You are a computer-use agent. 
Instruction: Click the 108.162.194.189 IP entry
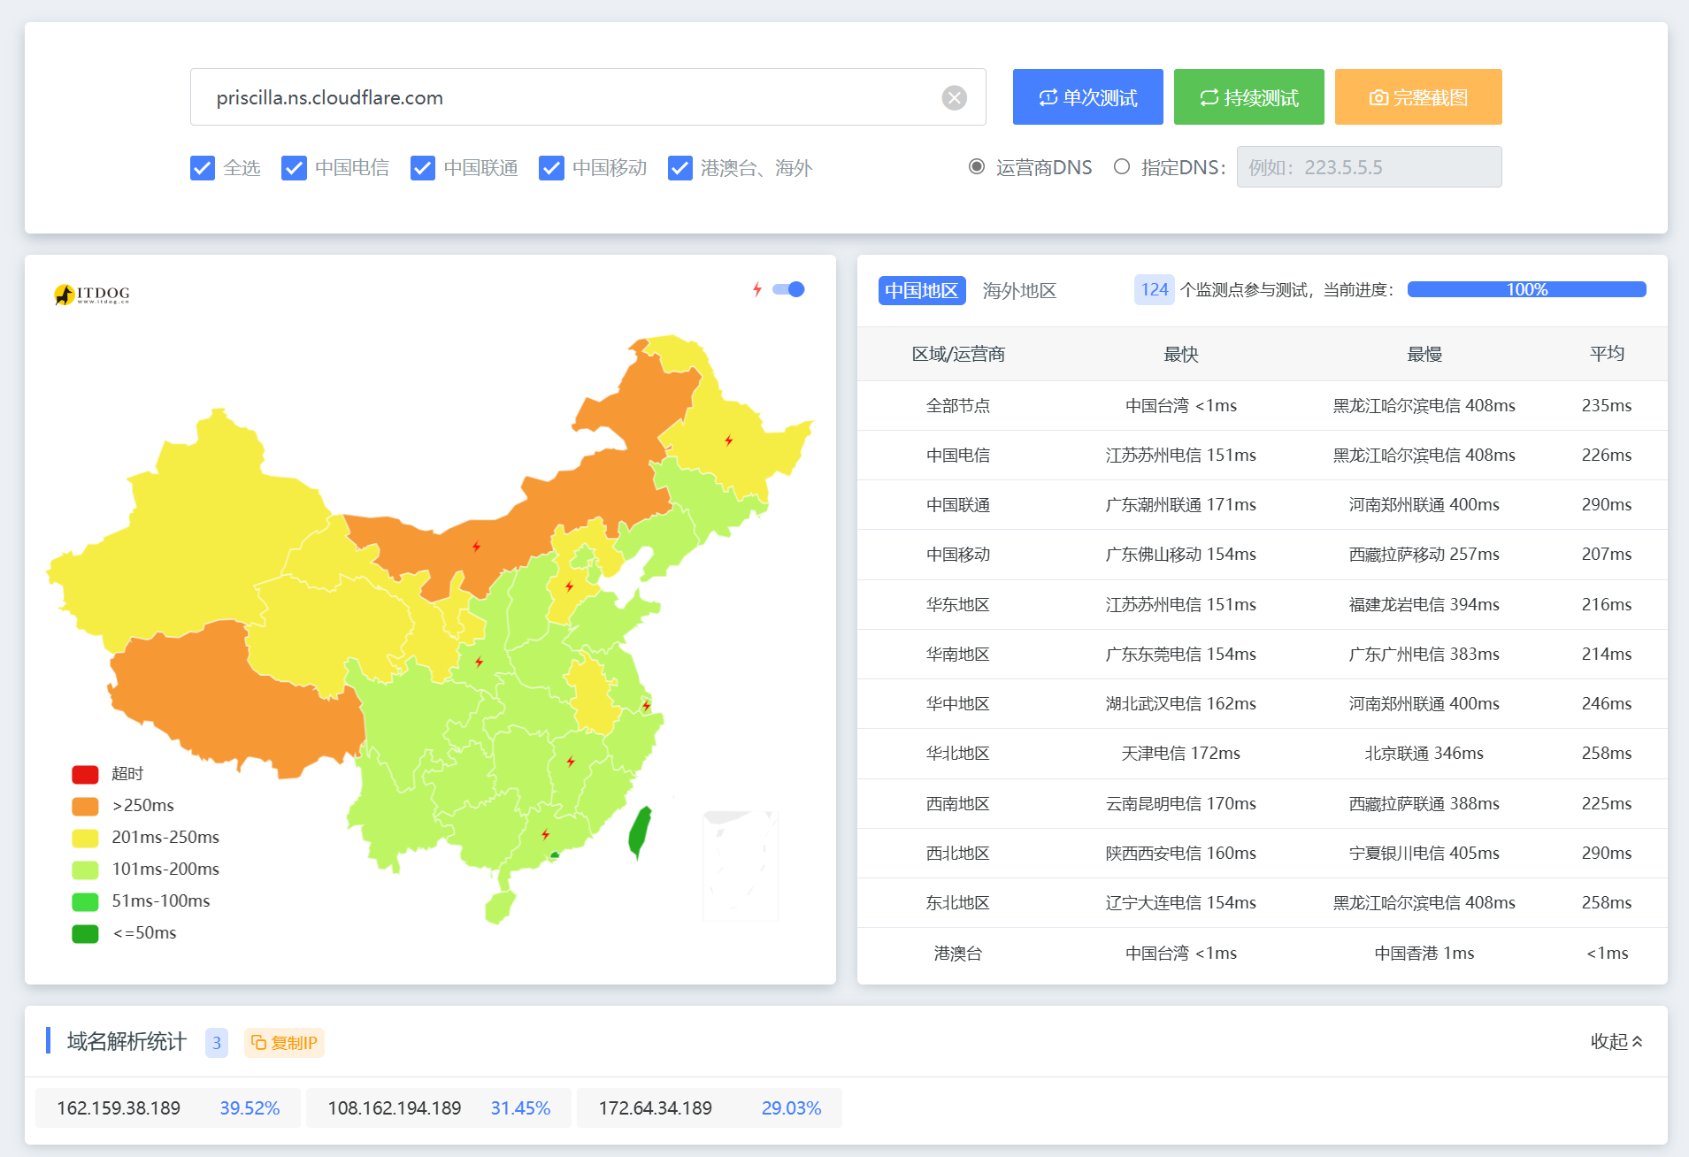coord(439,1108)
